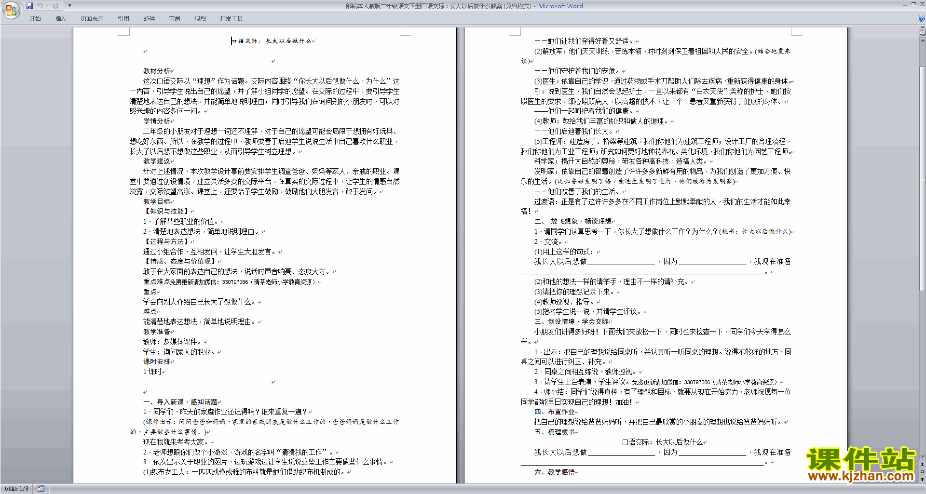926x494 pixels.
Task: Open the 邮件 ribbon tab
Action: [x=149, y=19]
